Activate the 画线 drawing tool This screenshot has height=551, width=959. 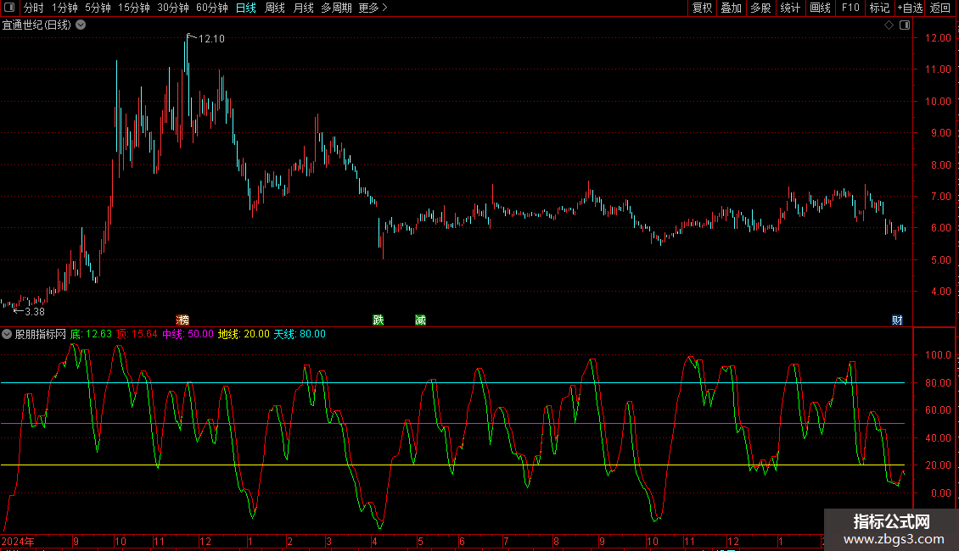point(820,8)
